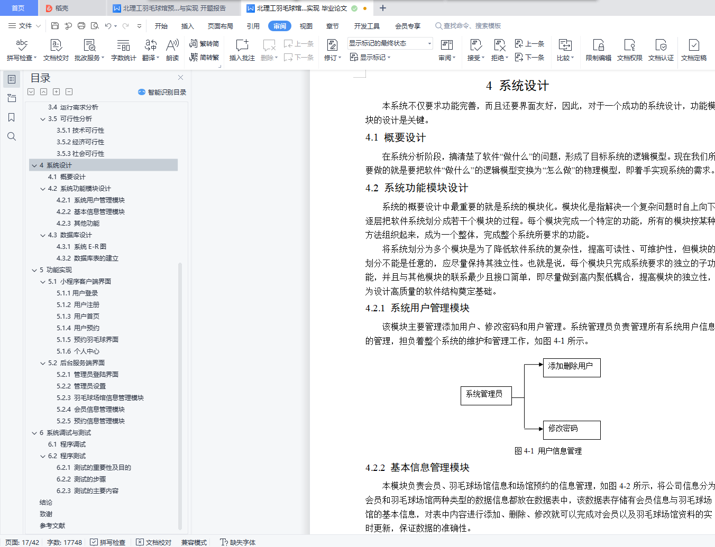Click document authentication (文档认证) icon
The image size is (715, 547).
(661, 50)
